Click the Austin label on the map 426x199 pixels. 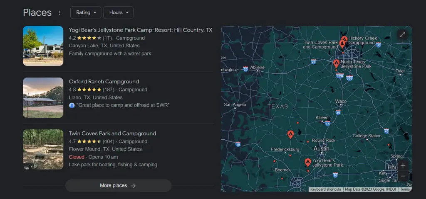(x=322, y=149)
